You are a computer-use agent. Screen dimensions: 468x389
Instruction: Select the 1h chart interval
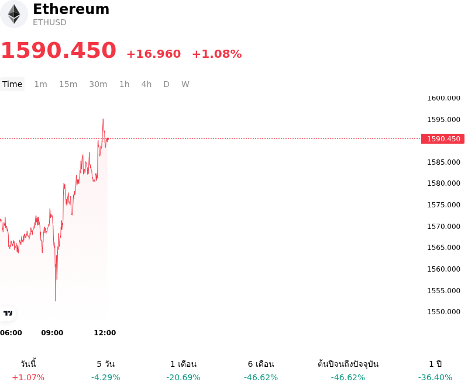tap(125, 84)
